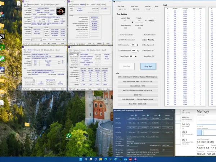Viewport: 216px width, 162px height.
Task: Click Memory Size field in MemTest
Action: click(x=125, y=21)
